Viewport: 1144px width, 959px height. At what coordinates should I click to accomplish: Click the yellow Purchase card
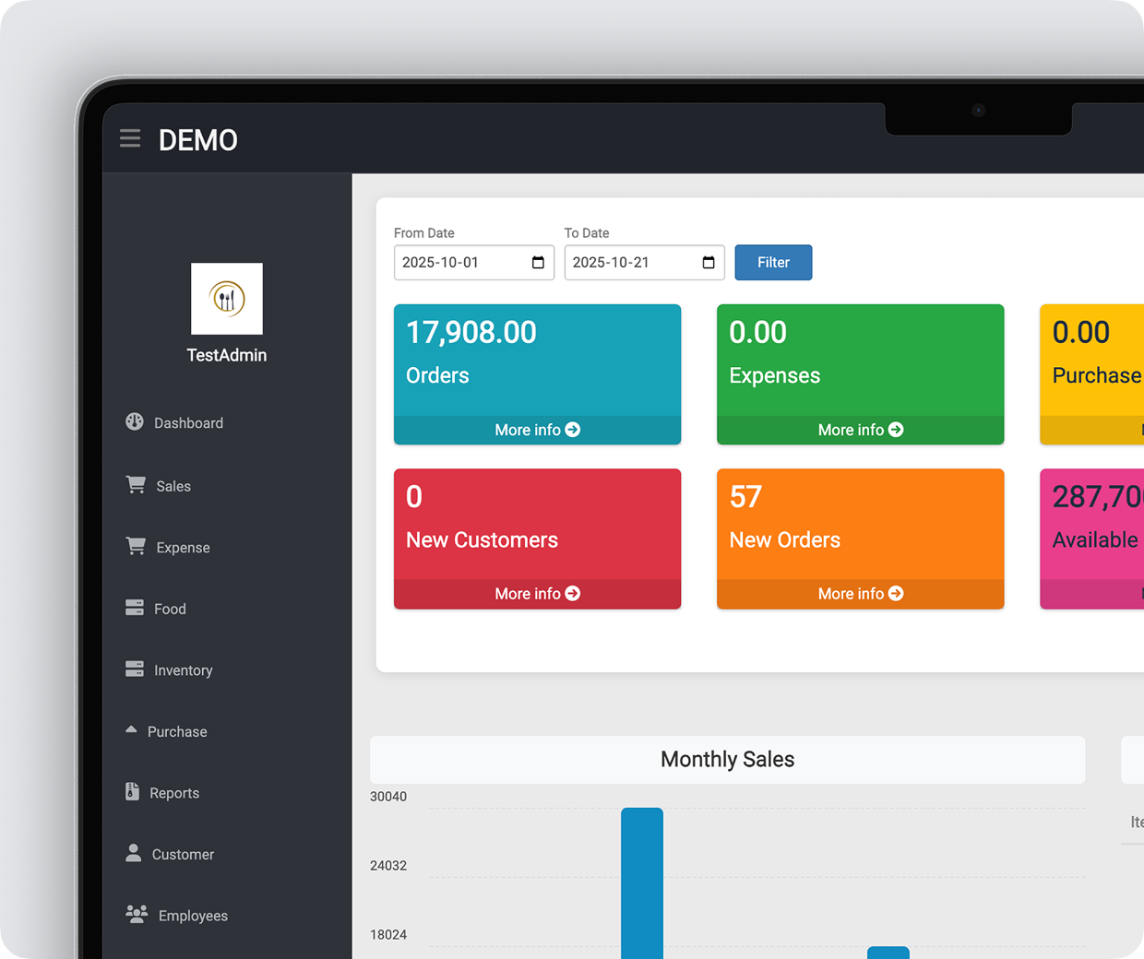pos(1091,374)
